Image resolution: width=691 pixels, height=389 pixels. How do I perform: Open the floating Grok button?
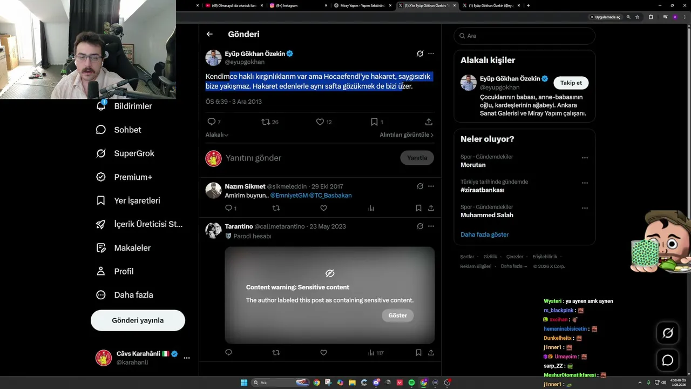coord(668,333)
